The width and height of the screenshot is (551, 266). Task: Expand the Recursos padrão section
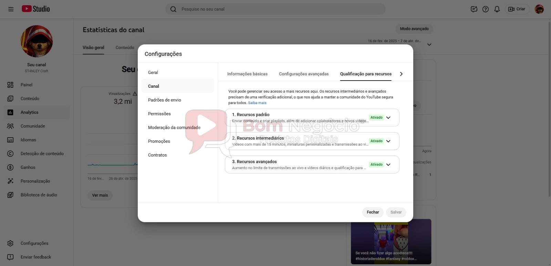[x=388, y=118]
